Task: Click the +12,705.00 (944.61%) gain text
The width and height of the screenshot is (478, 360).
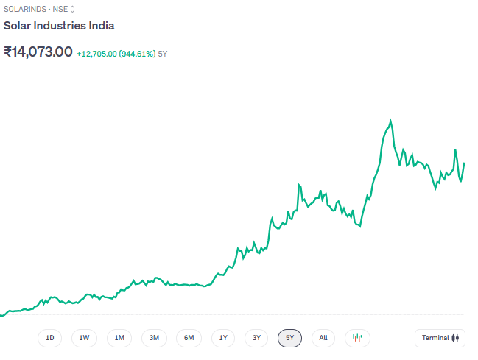Action: [x=116, y=54]
